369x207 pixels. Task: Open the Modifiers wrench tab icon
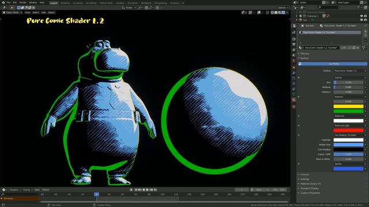(293, 73)
